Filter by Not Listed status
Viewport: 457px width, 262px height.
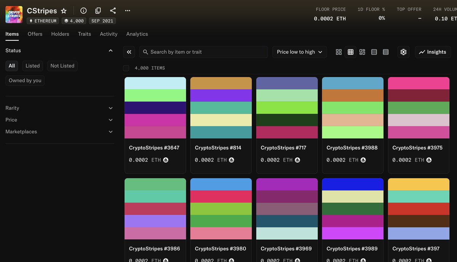[62, 66]
